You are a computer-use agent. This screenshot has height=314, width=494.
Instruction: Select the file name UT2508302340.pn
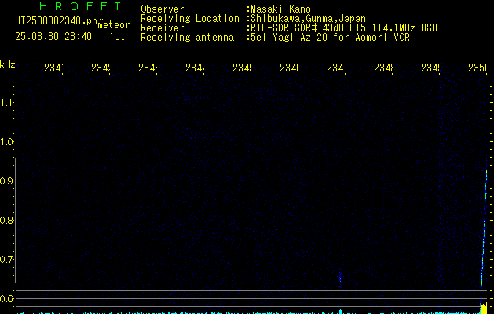56,21
